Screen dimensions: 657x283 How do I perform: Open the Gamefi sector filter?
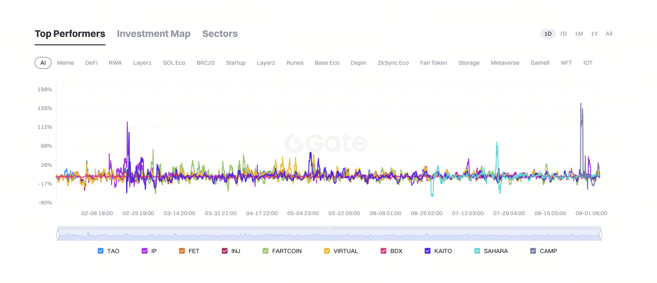[x=540, y=63]
